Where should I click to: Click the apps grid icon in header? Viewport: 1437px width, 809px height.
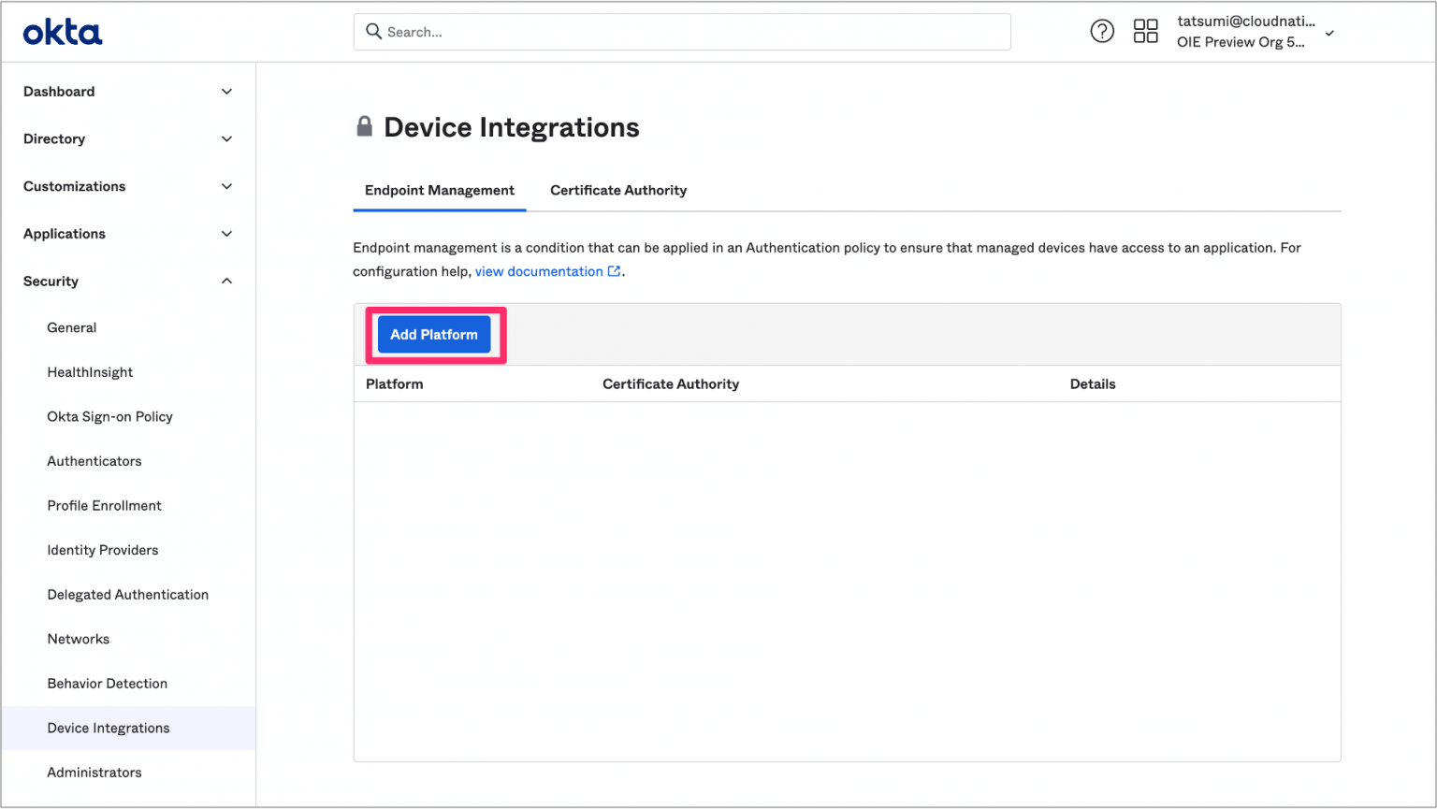coord(1146,30)
